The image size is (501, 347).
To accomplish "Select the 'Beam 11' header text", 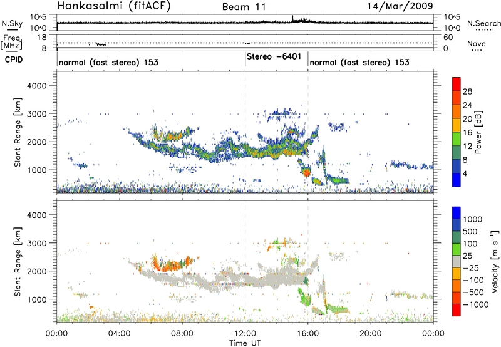I will pos(244,7).
